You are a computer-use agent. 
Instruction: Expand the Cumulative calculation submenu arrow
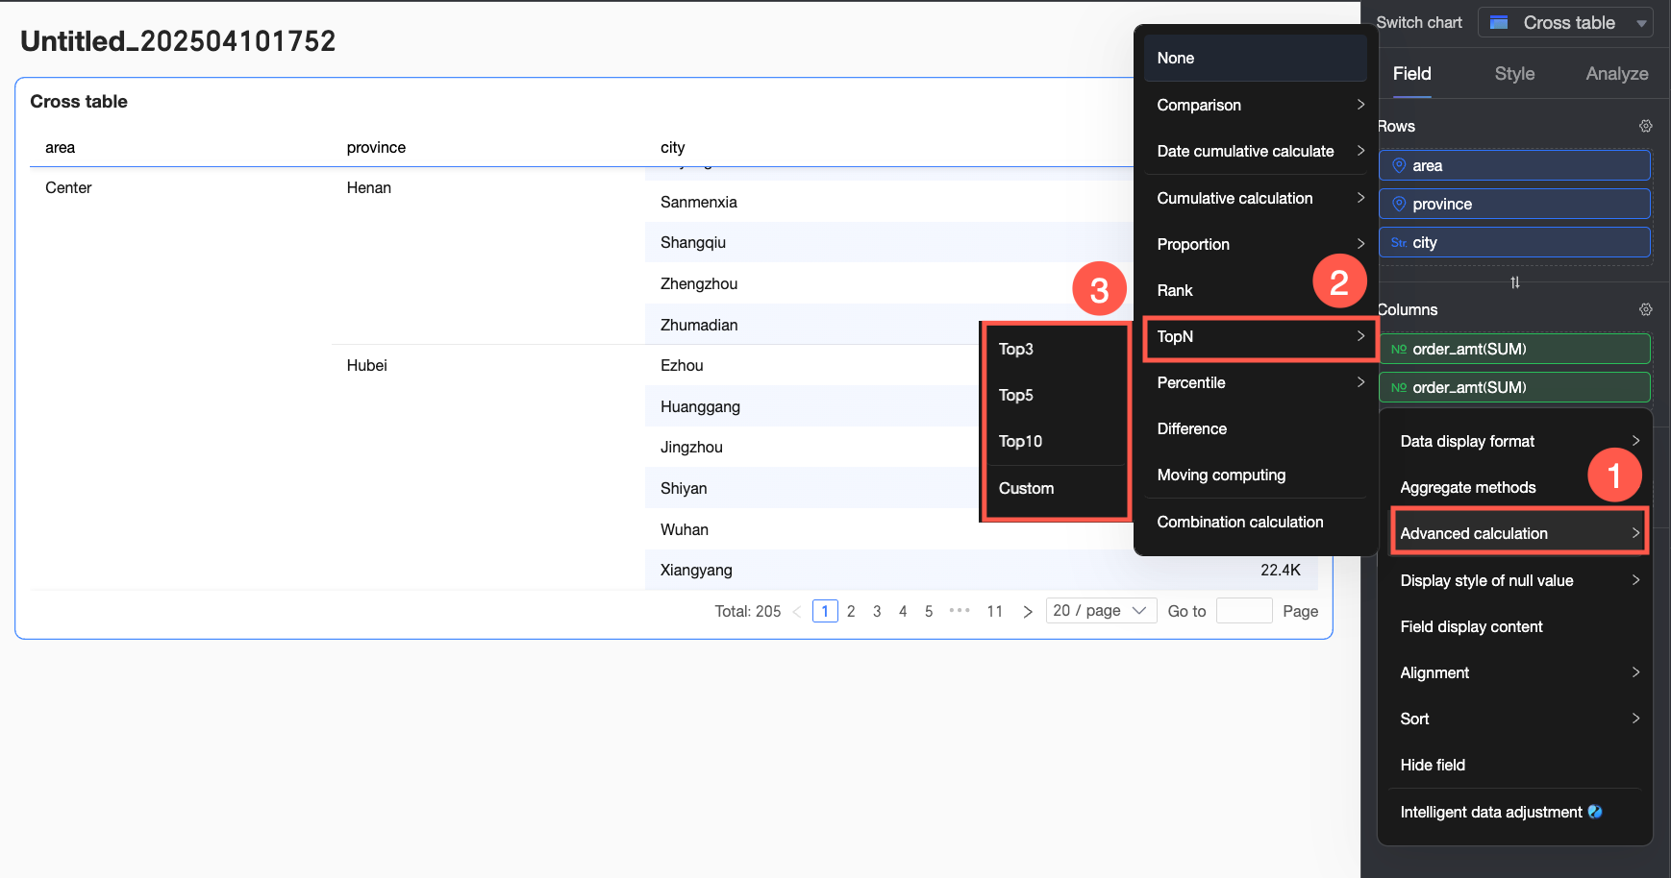coord(1360,198)
